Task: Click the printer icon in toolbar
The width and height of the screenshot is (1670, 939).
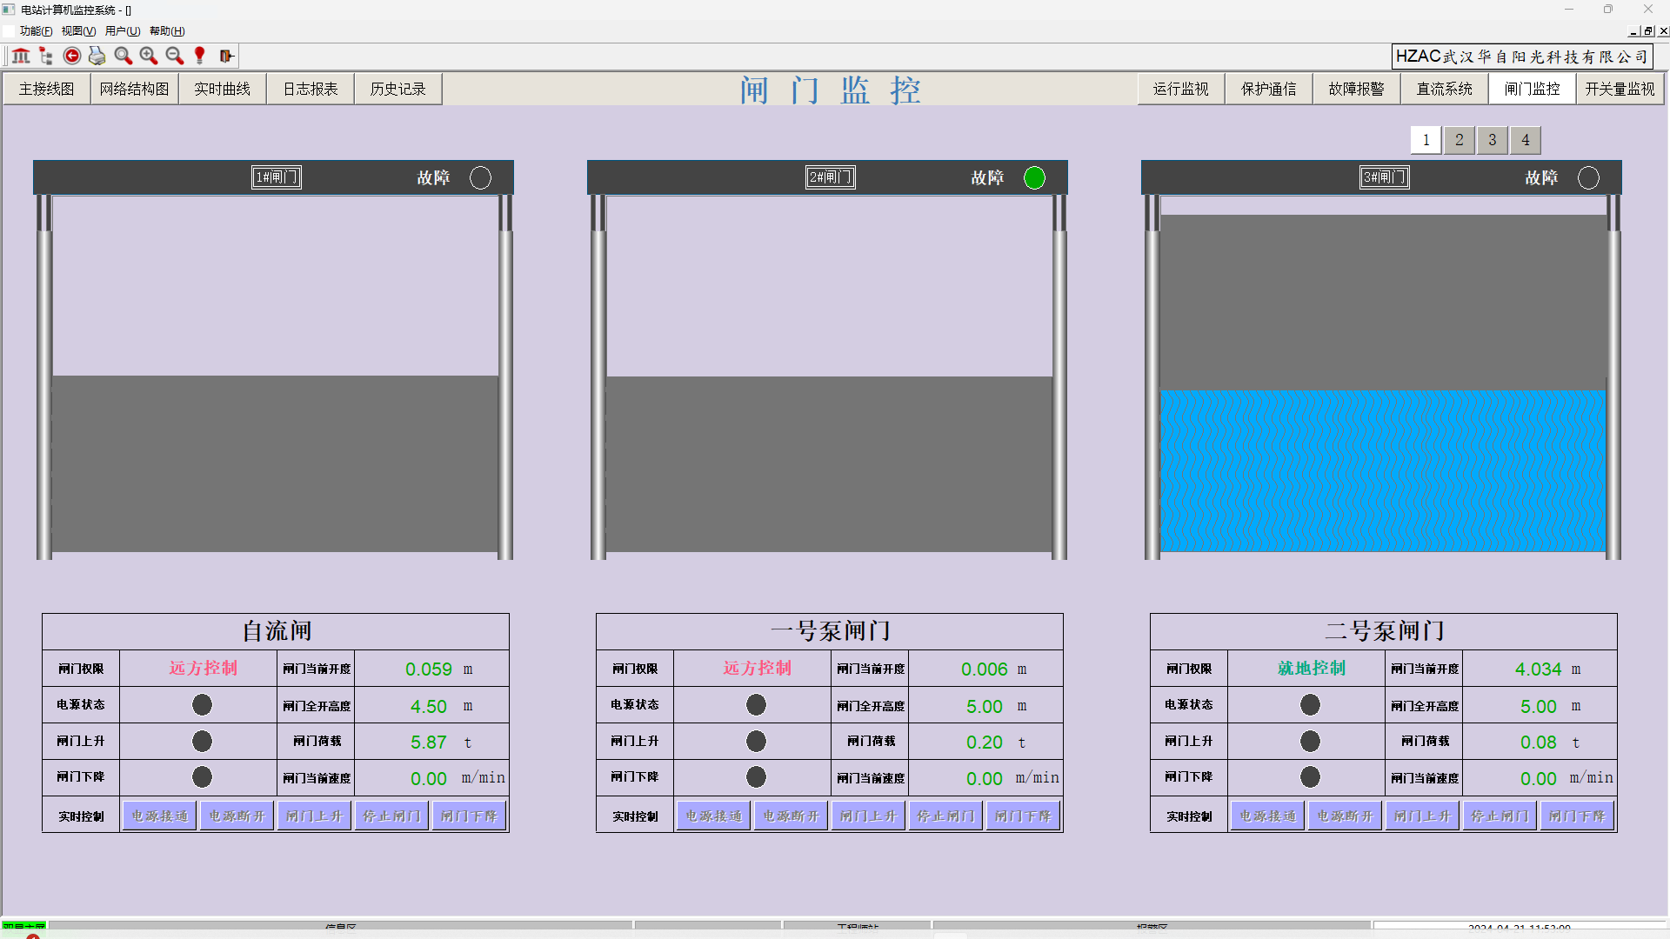Action: tap(97, 56)
